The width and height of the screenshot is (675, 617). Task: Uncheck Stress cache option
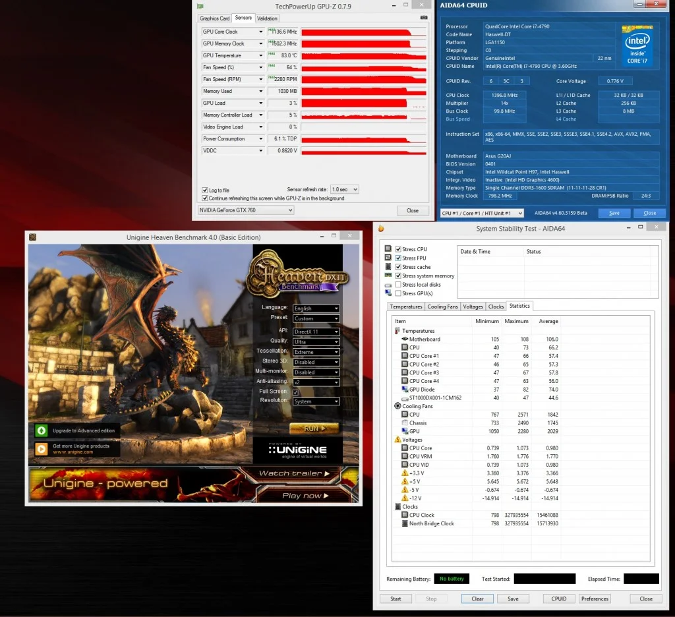[398, 266]
